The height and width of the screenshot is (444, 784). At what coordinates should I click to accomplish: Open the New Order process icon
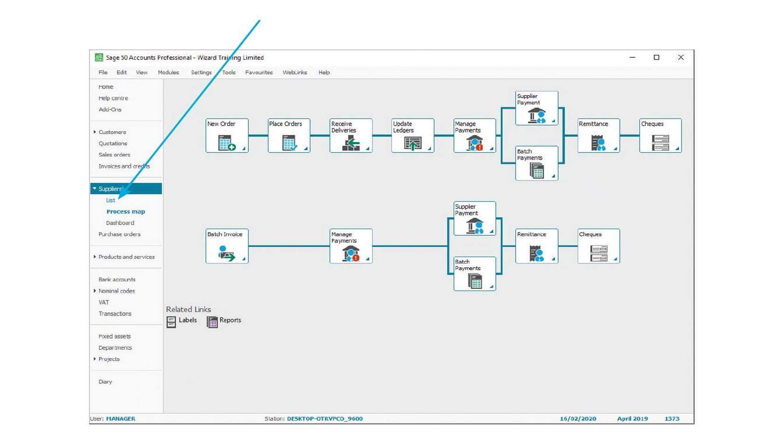227,135
